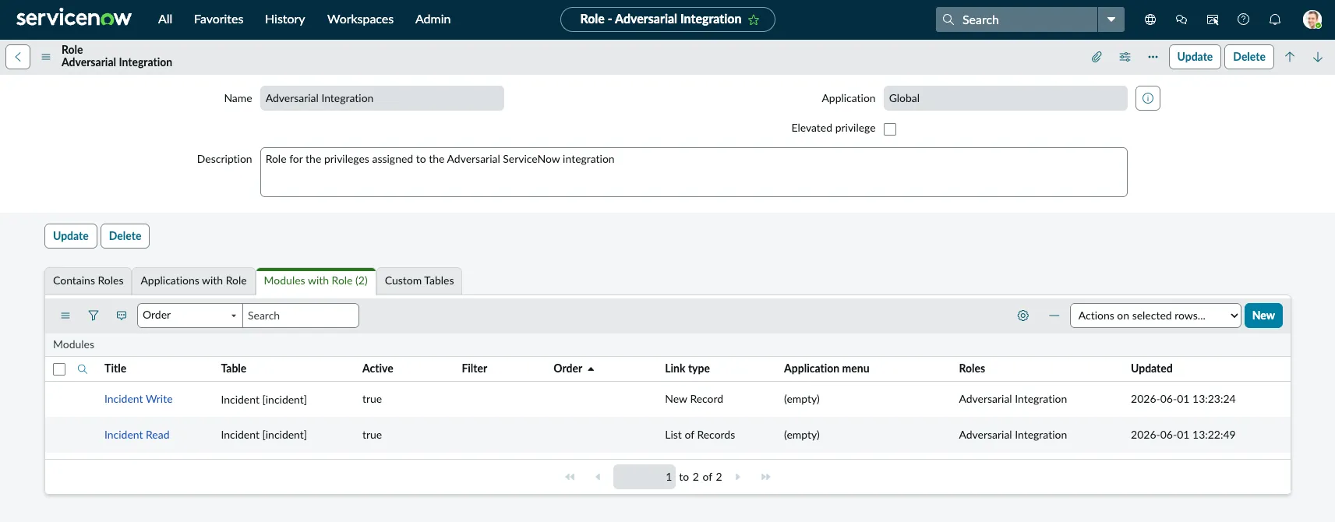1335x522 pixels.
Task: Open the chat sidebar icon
Action: 1181,19
